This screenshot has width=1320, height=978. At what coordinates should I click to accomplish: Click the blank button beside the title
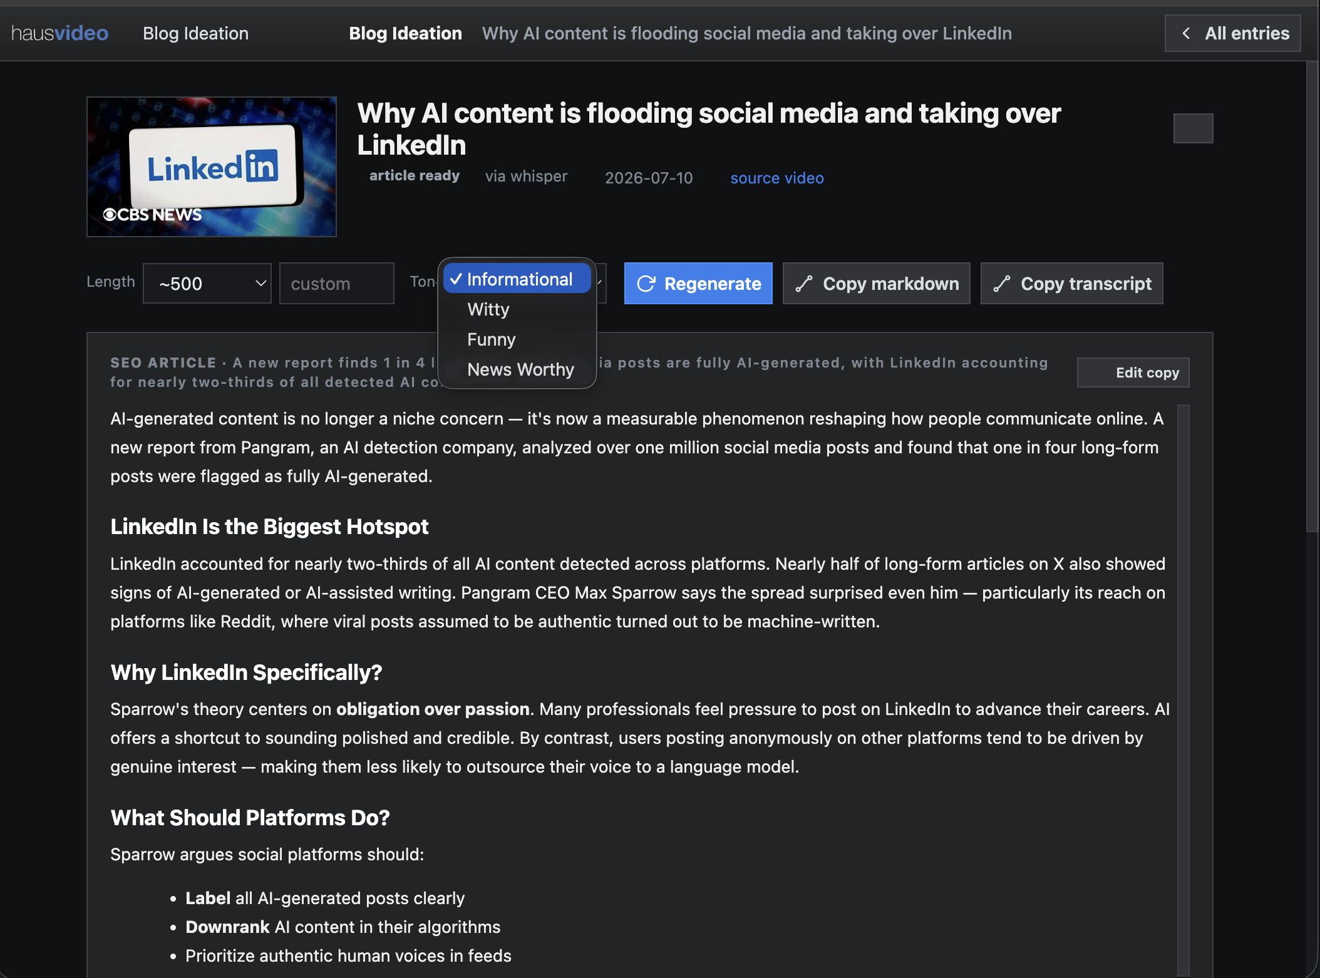pyautogui.click(x=1193, y=128)
